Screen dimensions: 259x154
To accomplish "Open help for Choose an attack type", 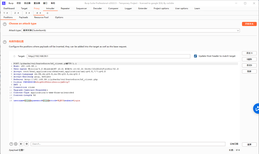I will [5, 24].
